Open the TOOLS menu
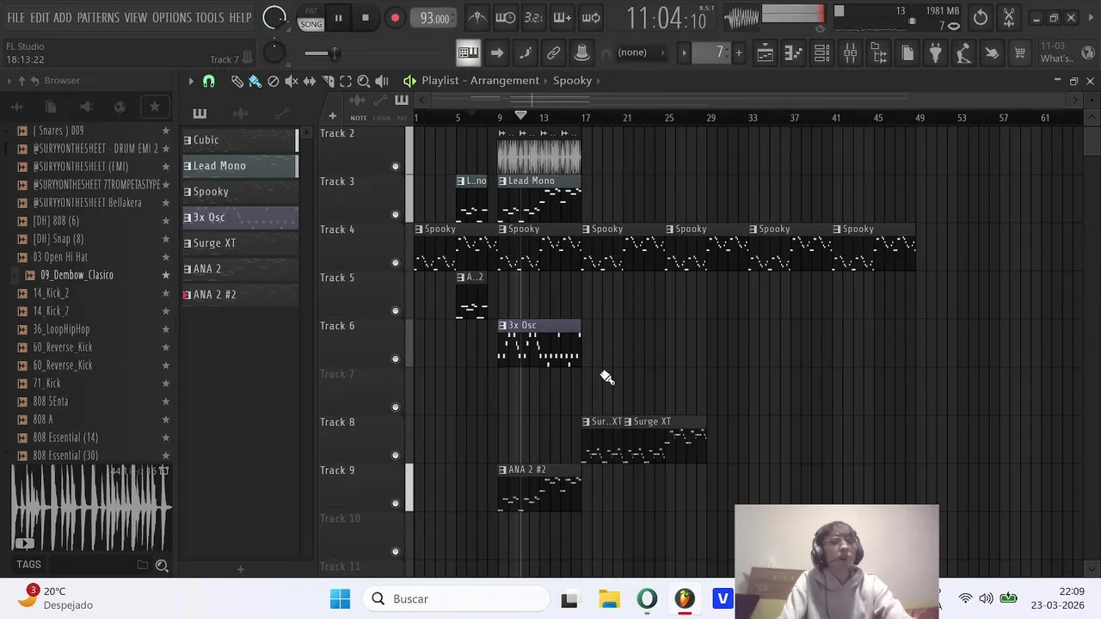The width and height of the screenshot is (1101, 619). point(209,17)
